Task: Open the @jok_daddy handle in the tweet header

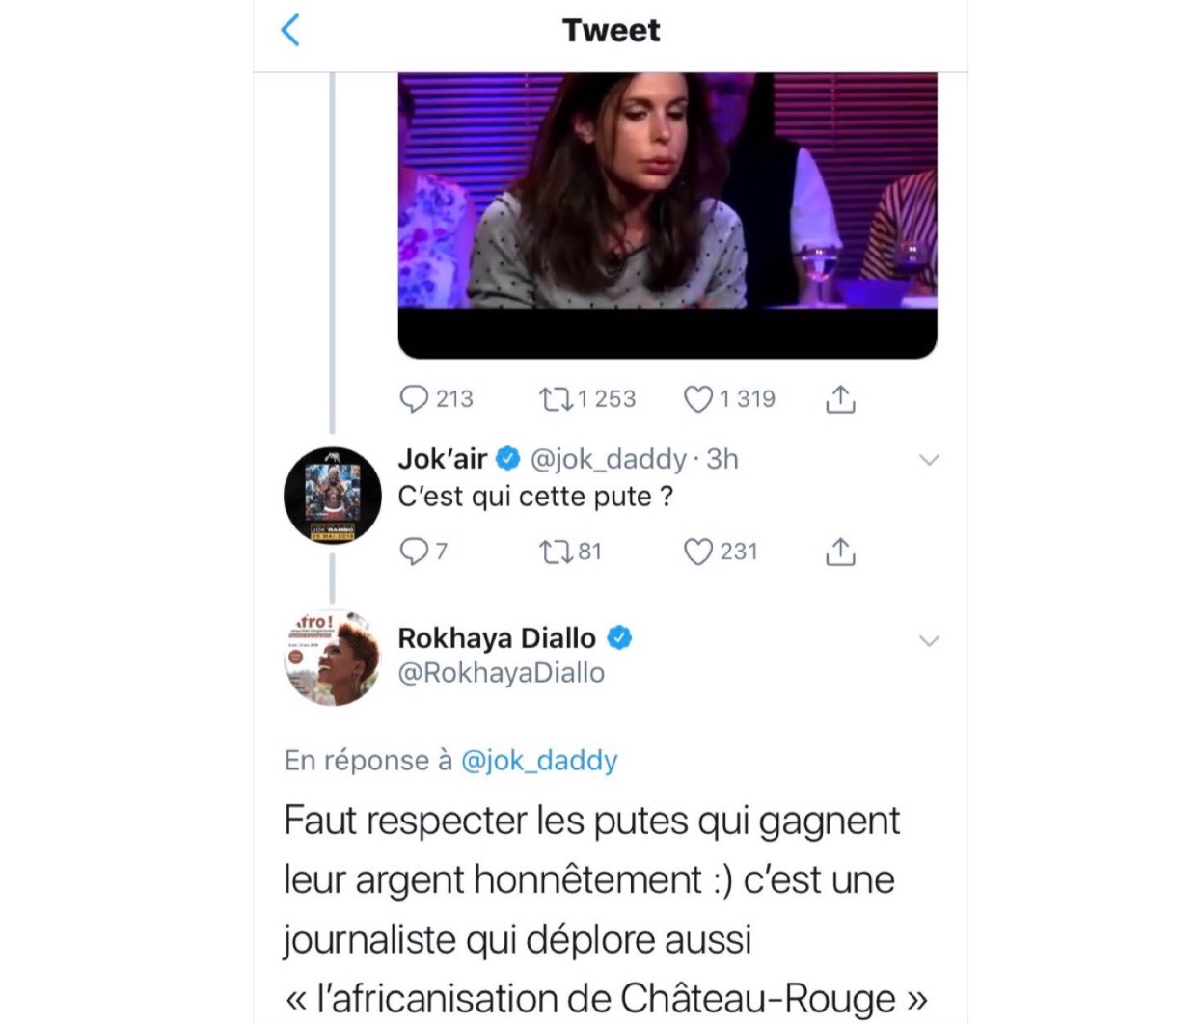Action: click(609, 459)
